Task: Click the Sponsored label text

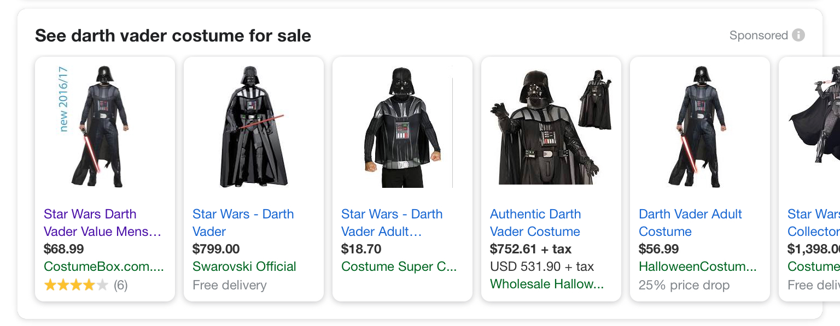Action: (758, 35)
